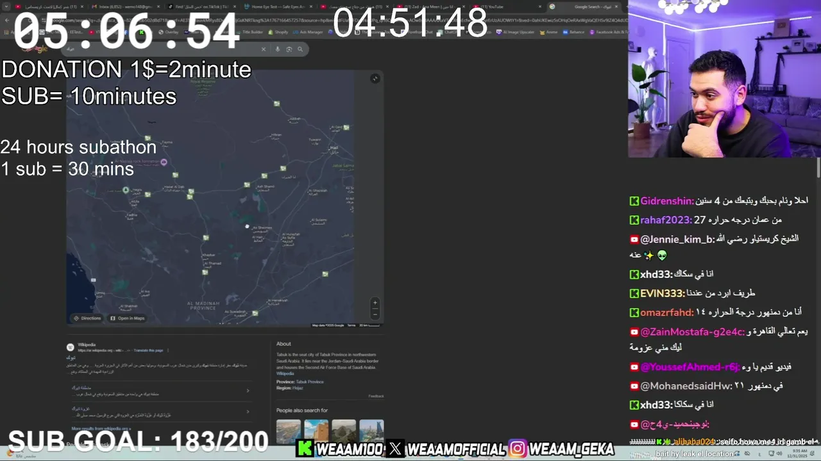Viewport: 821px width, 461px height.
Task: Click the @YoussefAhmed-r6j chat username
Action: [x=690, y=367]
